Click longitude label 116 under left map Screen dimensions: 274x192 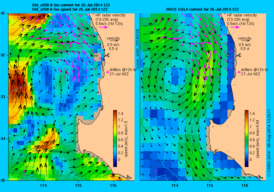tap(113, 186)
